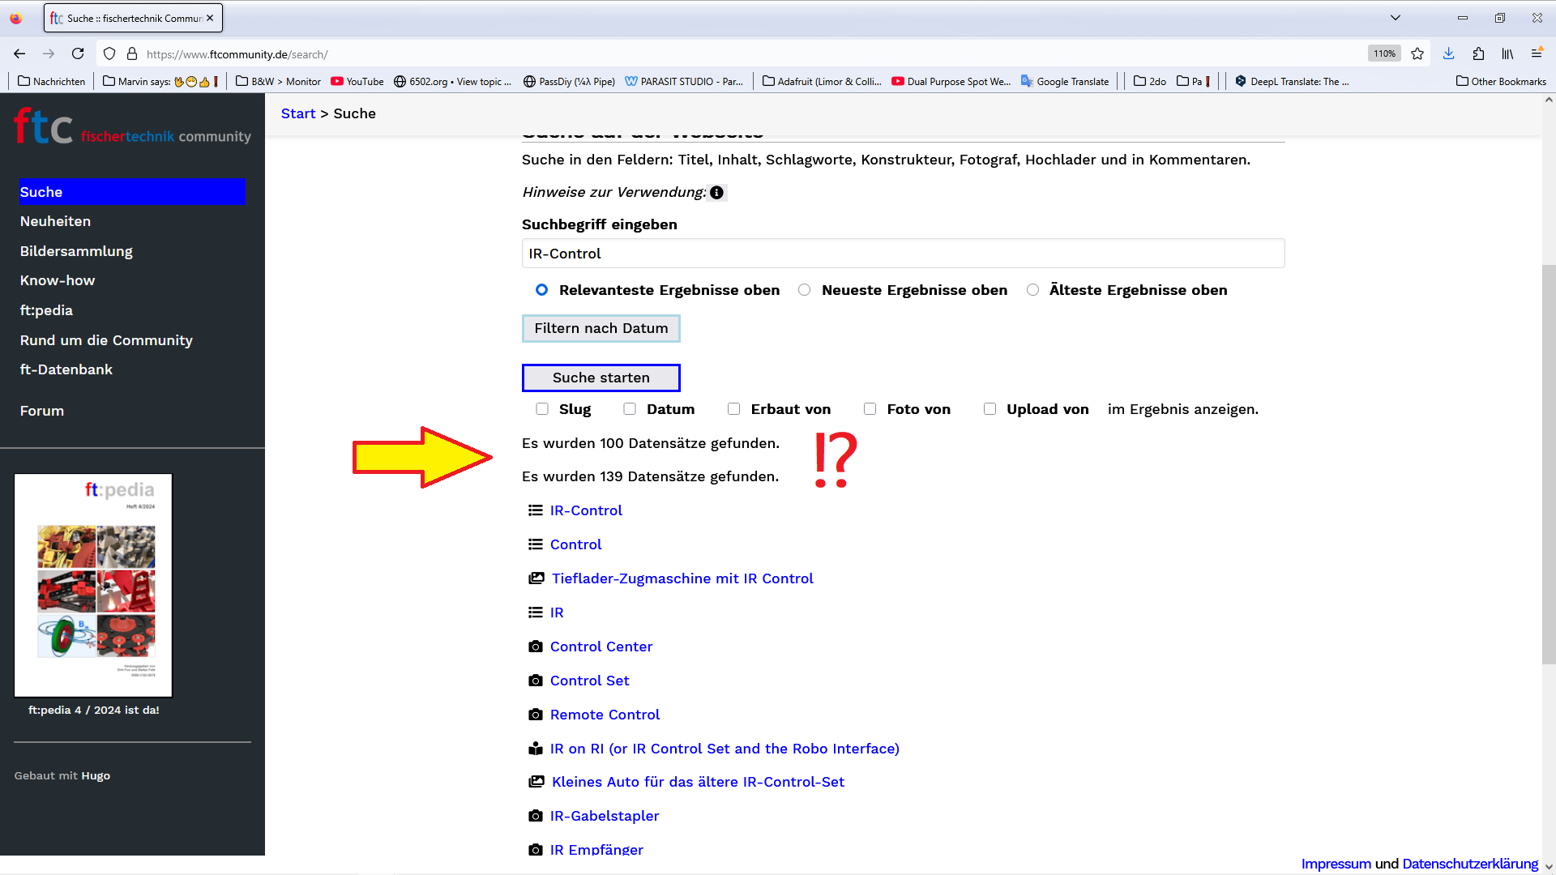Click the info icon beside Hinweise zur Verwendung
The image size is (1556, 875).
[716, 193]
